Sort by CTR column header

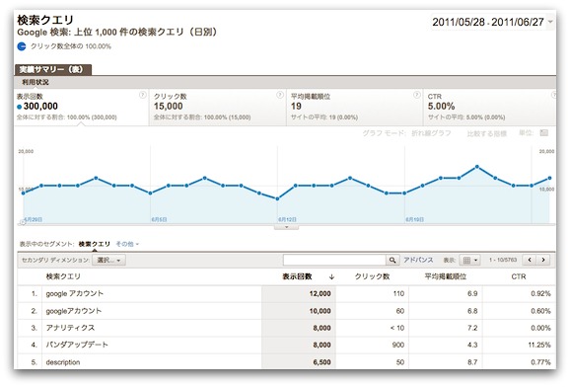[x=519, y=276]
